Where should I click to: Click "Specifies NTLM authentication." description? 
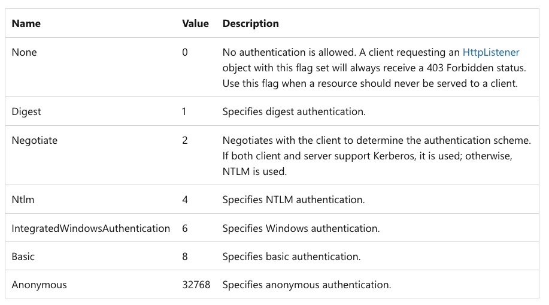point(293,200)
